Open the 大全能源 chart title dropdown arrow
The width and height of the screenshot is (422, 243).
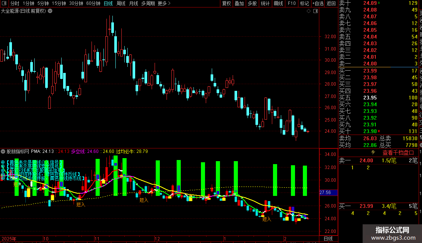tap(50, 11)
